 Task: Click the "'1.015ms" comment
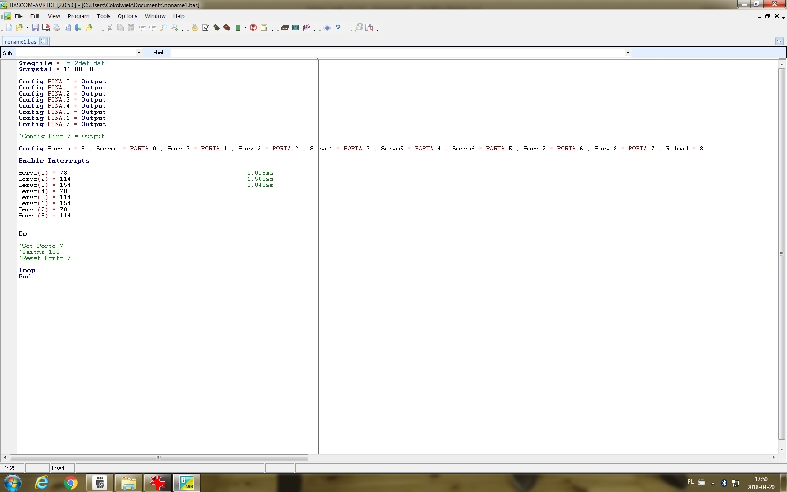pyautogui.click(x=259, y=173)
